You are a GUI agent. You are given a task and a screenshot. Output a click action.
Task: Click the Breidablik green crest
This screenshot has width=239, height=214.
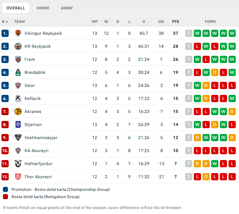18,72
